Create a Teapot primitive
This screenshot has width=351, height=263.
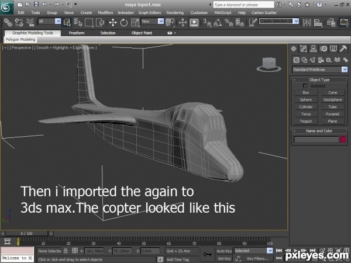306,121
